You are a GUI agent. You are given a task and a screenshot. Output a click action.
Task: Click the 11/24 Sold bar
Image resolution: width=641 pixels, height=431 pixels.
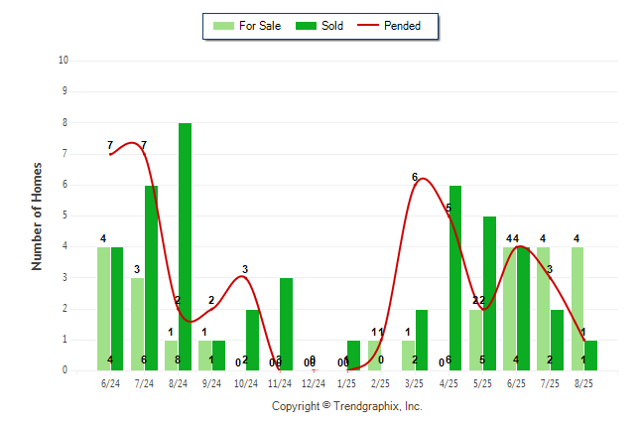(x=286, y=324)
